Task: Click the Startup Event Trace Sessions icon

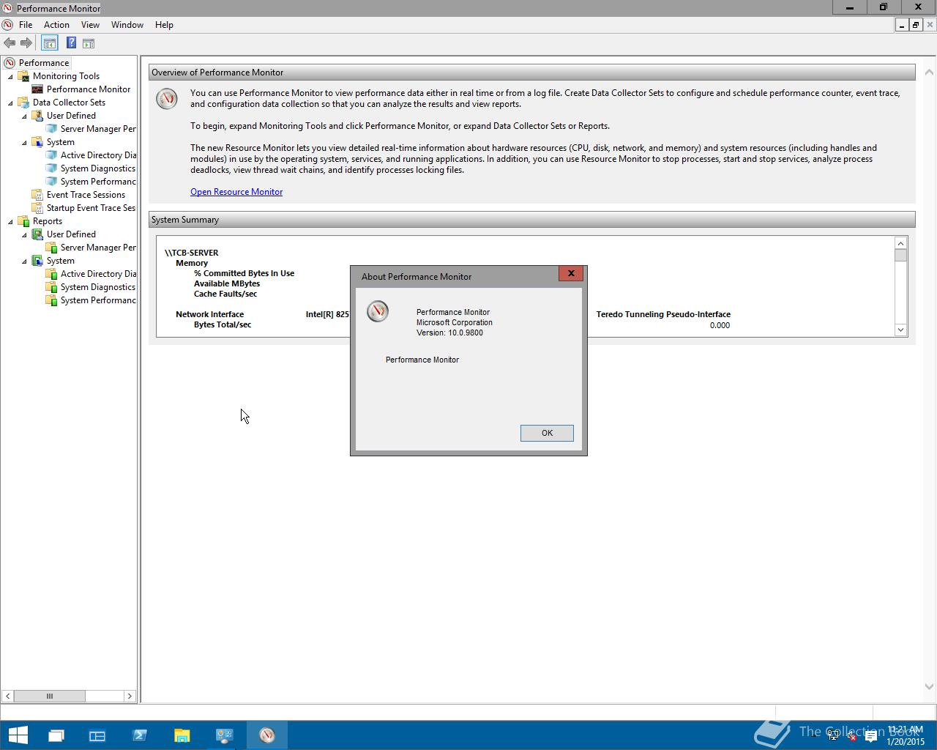Action: point(37,208)
